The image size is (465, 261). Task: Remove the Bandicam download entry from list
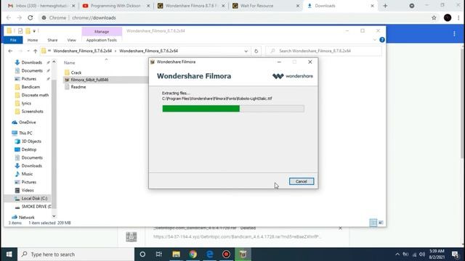(341, 228)
